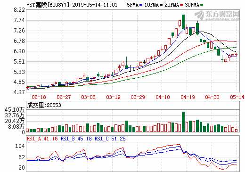Click the 05-14 date label
The height and width of the screenshot is (172, 245).
click(237, 97)
